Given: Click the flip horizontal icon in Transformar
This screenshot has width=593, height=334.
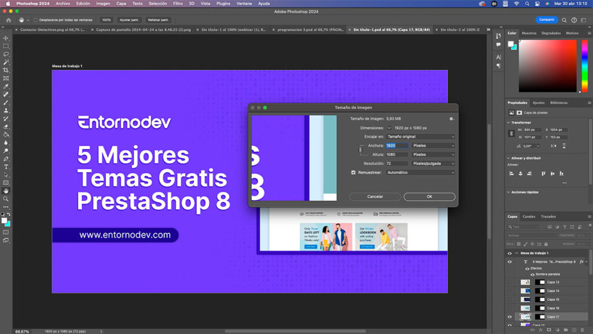Looking at the screenshot, I should click(x=554, y=146).
